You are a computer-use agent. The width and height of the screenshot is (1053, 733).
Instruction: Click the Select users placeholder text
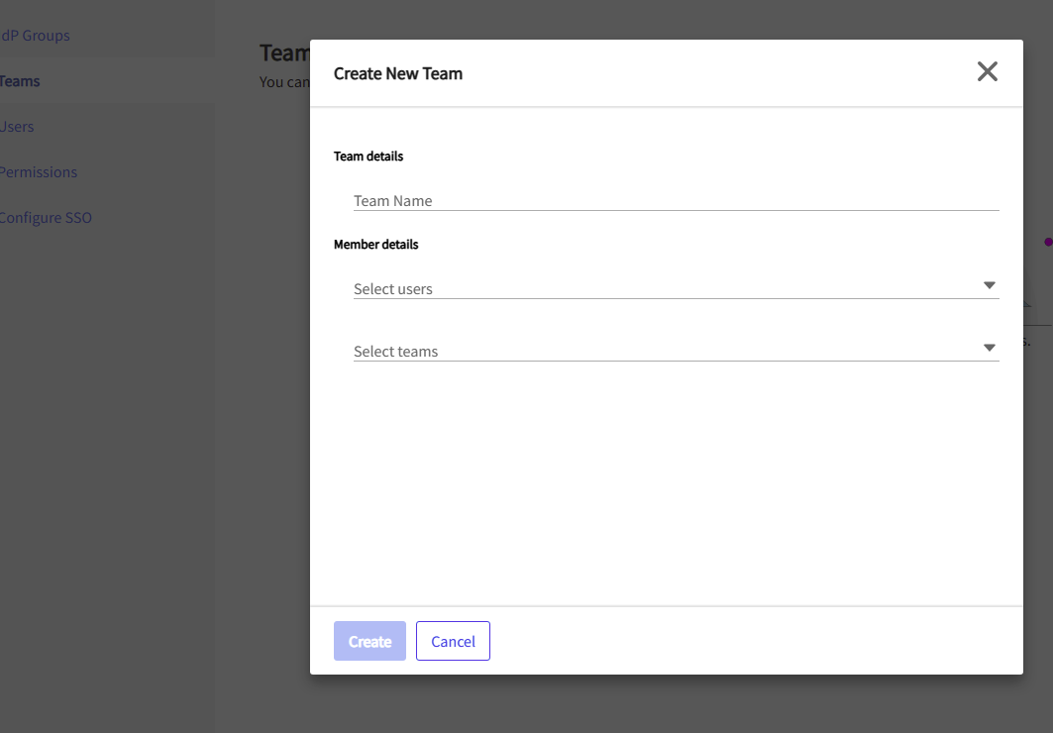pyautogui.click(x=393, y=289)
